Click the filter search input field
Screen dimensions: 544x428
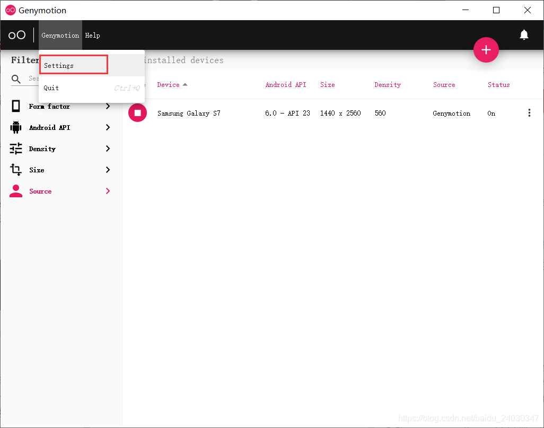point(33,79)
